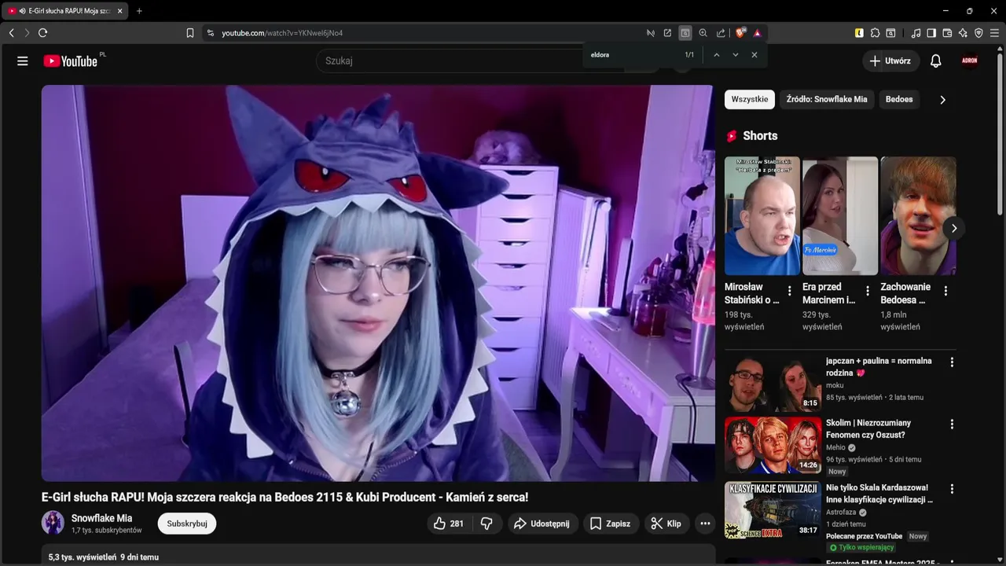Jump to next find result
1006x566 pixels.
(736, 55)
